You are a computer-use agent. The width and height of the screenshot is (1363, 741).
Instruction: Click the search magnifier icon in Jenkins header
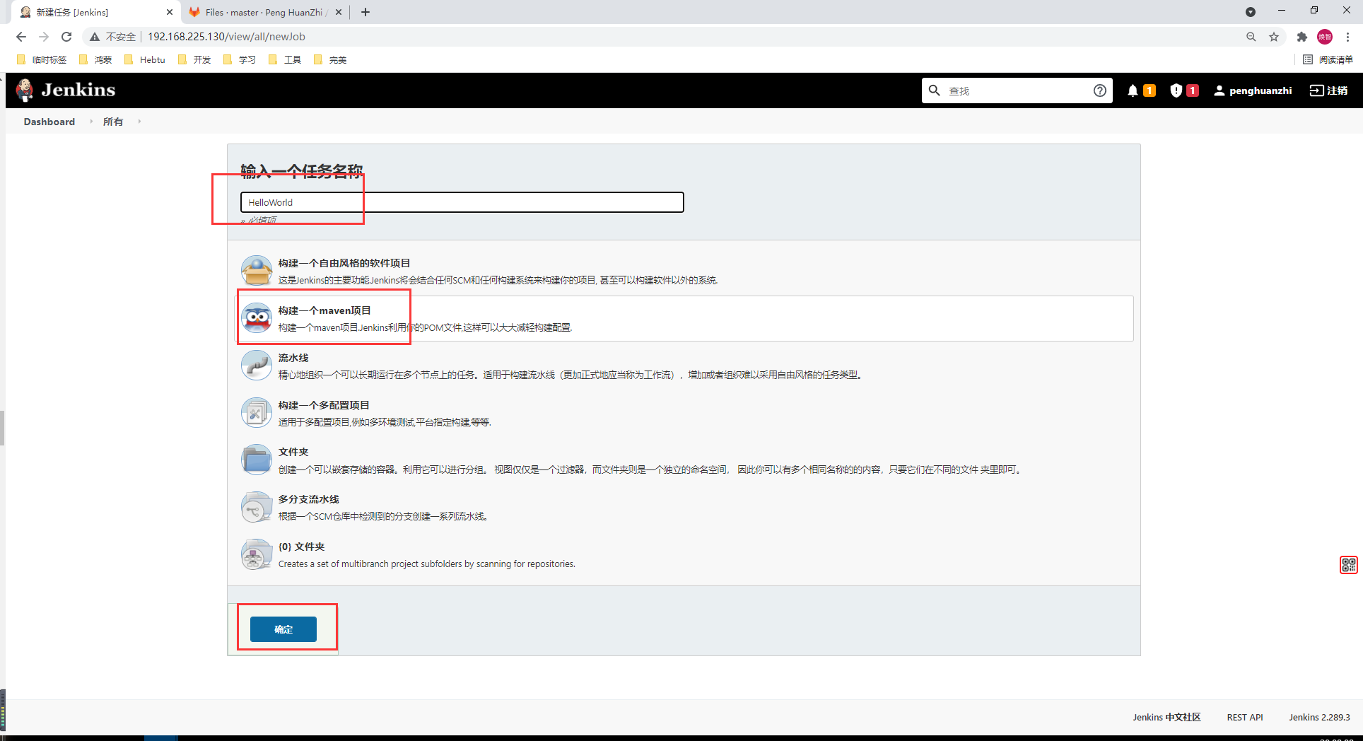click(934, 91)
